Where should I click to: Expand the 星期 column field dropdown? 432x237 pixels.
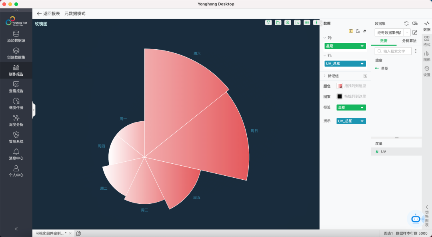362,46
